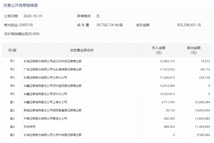This screenshot has width=214, height=143.
Task: Click the 成交金额 label
Action: (143, 25)
